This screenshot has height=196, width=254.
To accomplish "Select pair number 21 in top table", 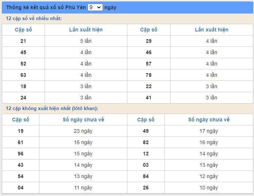I will click(x=23, y=41).
